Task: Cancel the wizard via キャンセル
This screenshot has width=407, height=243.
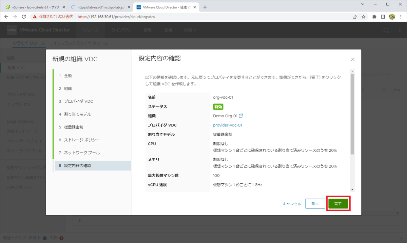Action: click(x=292, y=204)
